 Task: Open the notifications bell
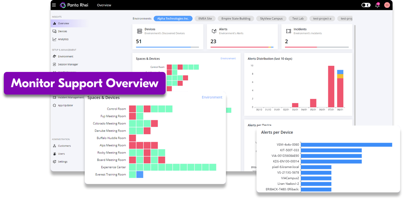[377, 5]
